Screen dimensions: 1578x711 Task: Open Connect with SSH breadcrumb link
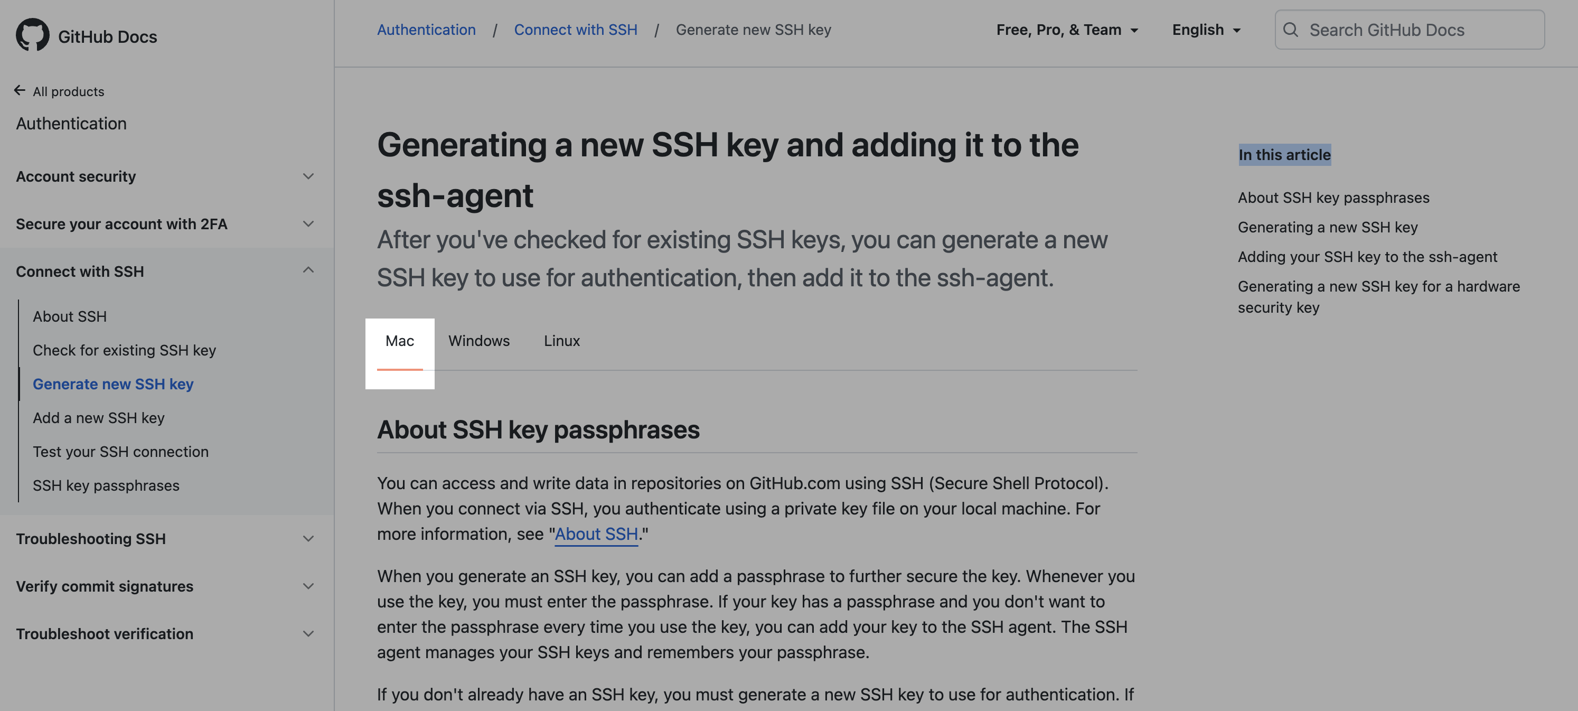pyautogui.click(x=575, y=30)
